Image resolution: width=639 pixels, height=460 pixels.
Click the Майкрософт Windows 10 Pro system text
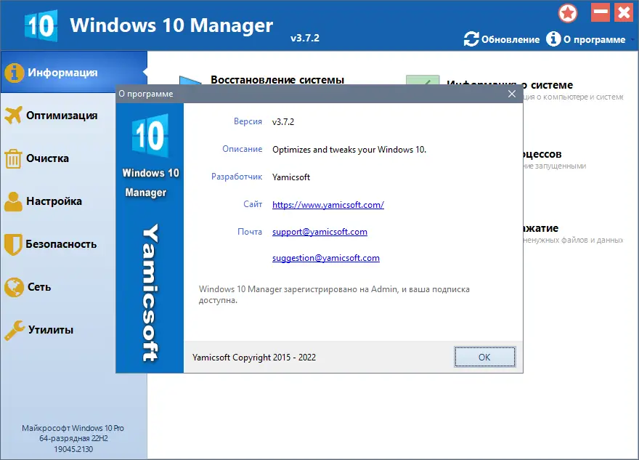73,428
